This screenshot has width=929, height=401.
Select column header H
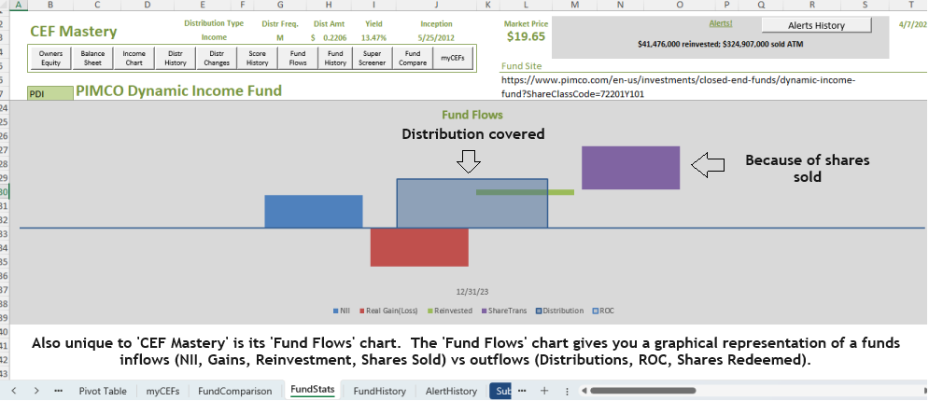pyautogui.click(x=329, y=5)
